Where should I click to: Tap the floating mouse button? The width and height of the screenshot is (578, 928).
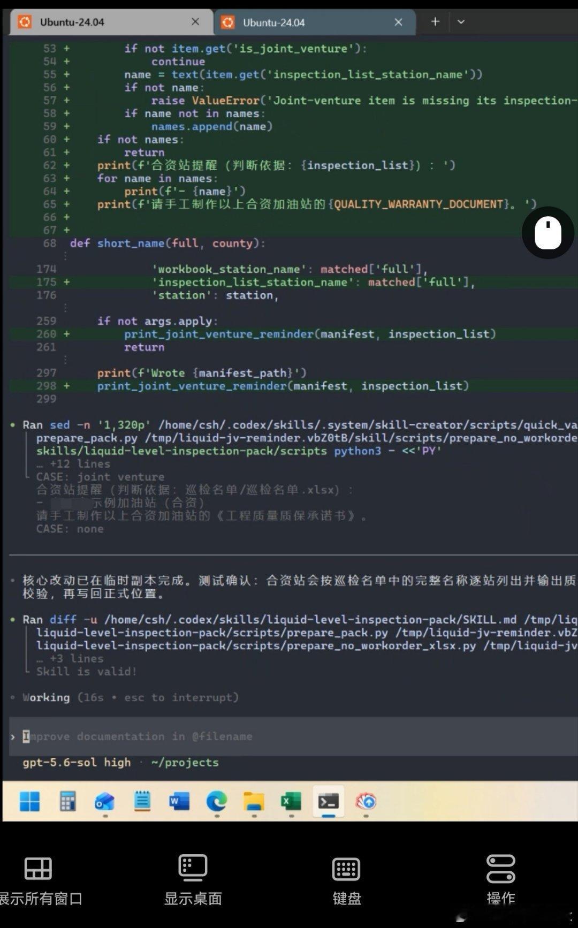tap(548, 233)
